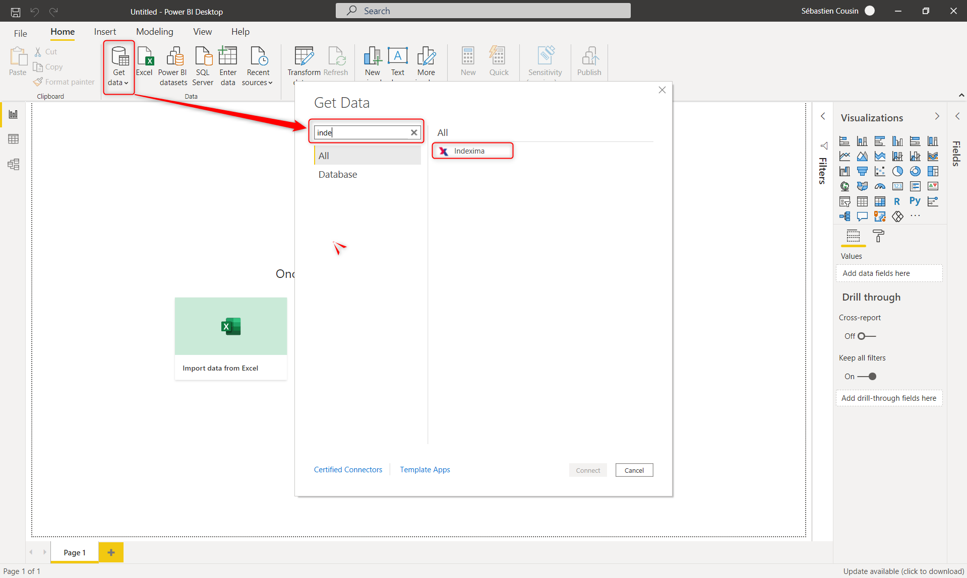
Task: Choose the SQL Server data source
Action: pyautogui.click(x=203, y=66)
